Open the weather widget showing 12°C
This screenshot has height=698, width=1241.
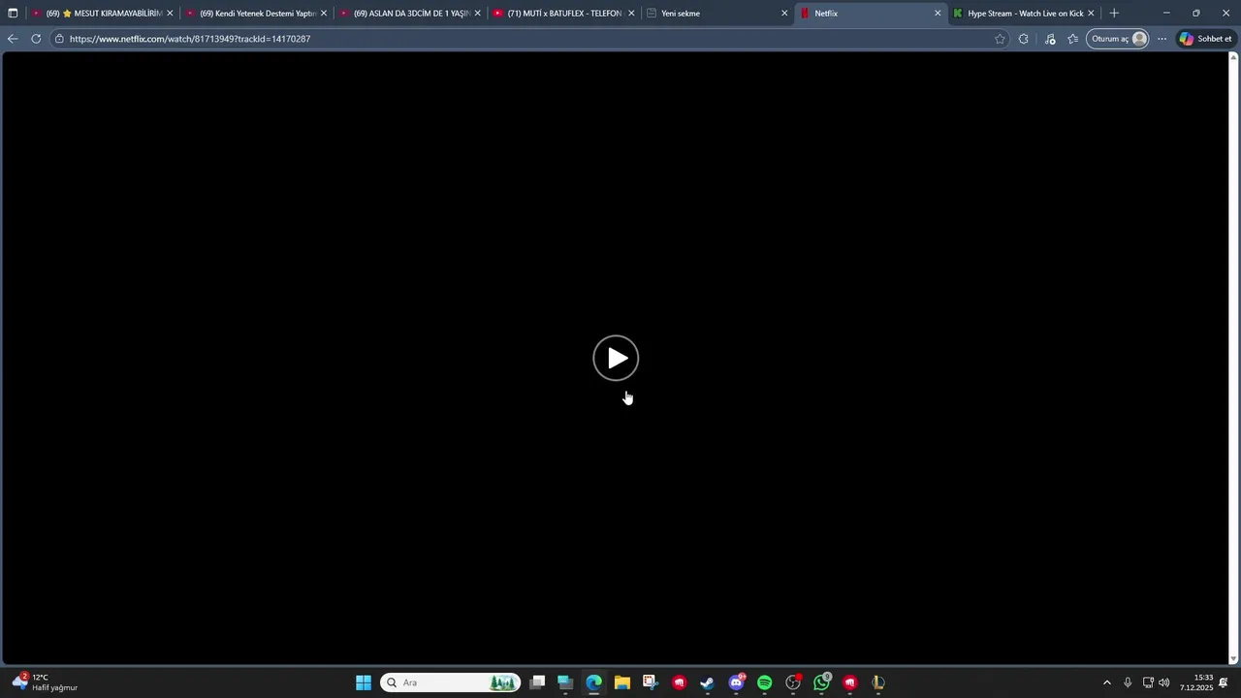(x=46, y=682)
